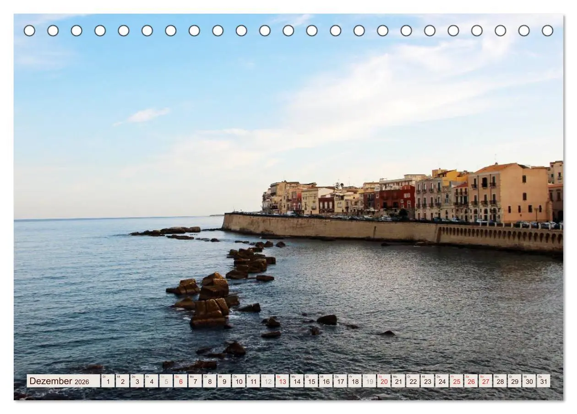Image resolution: width=577 pixels, height=414 pixels.
Task: Click the last binding hole at top right
Action: (548, 31)
